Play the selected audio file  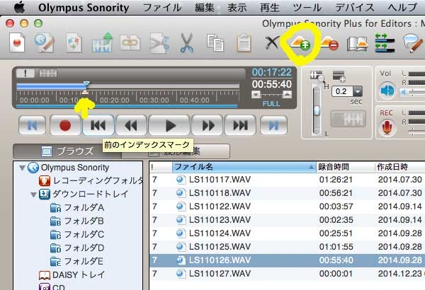pyautogui.click(x=169, y=125)
